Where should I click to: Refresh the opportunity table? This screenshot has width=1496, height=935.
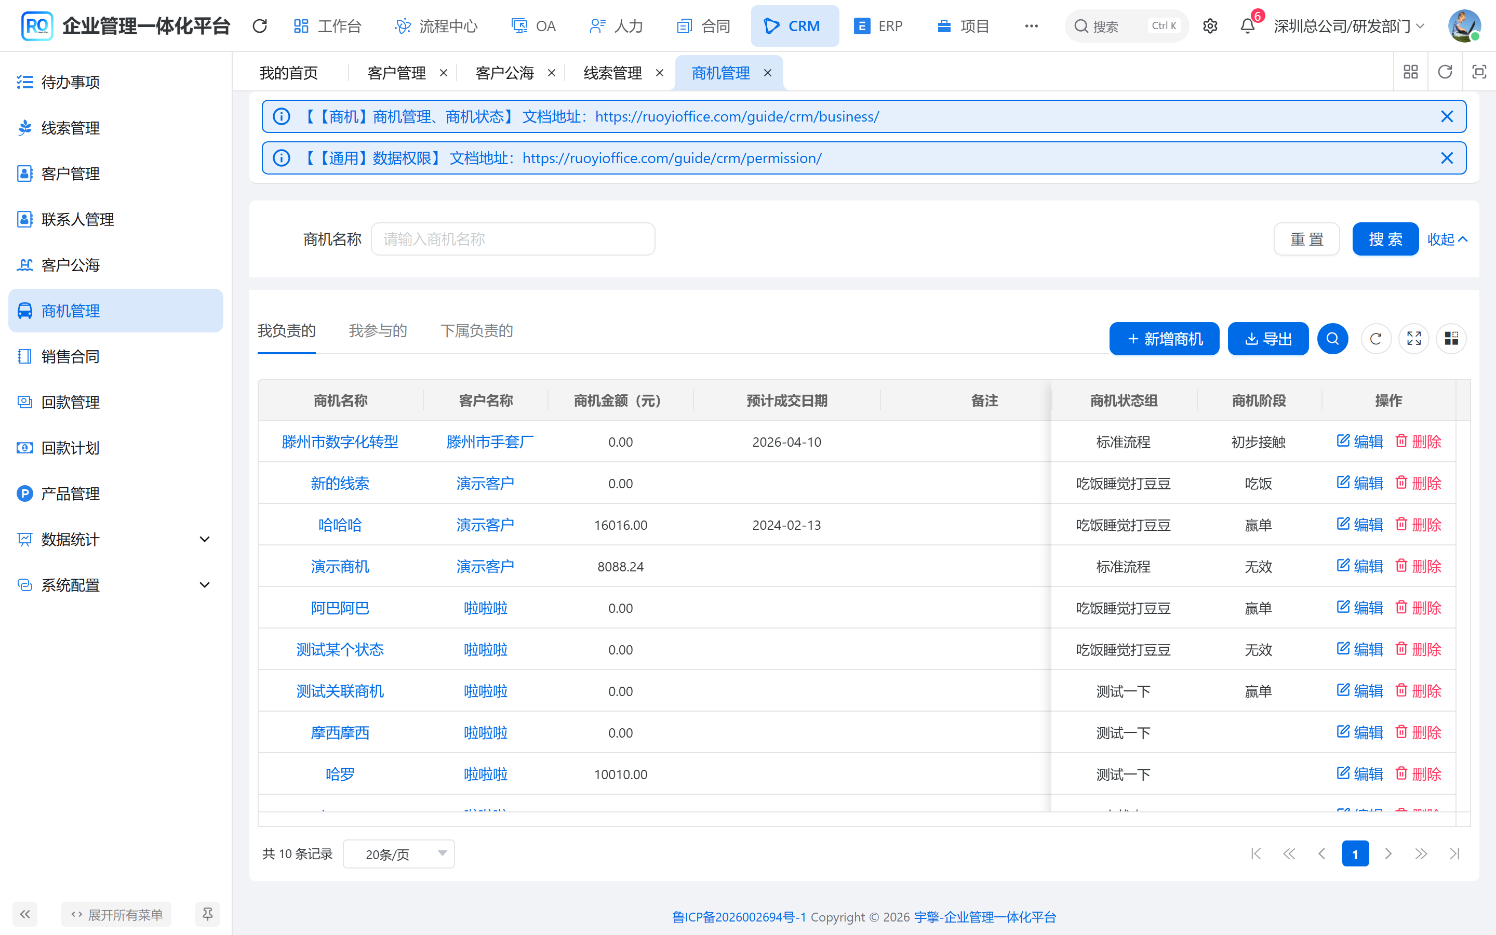pos(1376,339)
